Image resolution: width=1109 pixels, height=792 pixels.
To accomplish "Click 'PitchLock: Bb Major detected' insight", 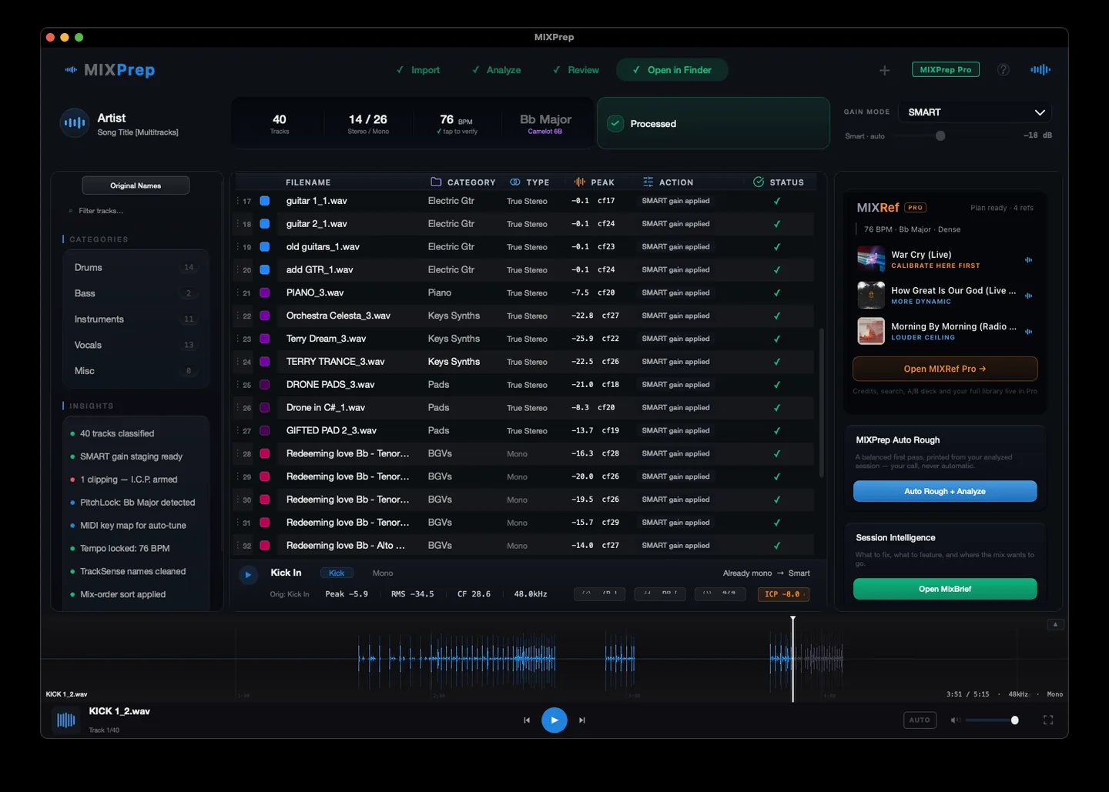I will (x=138, y=503).
